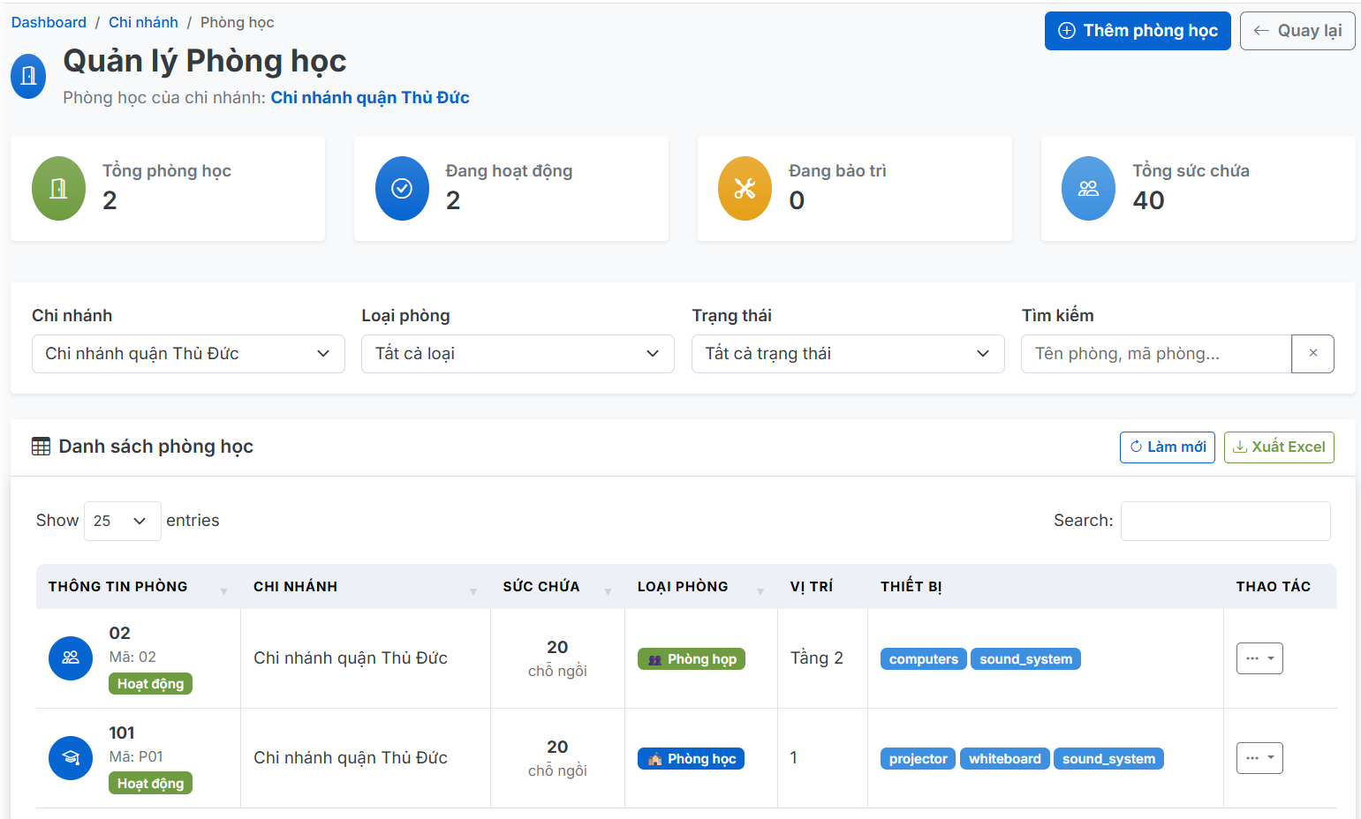Go to Dashboard in the breadcrumb
Viewport: 1361px width, 819px height.
(49, 22)
